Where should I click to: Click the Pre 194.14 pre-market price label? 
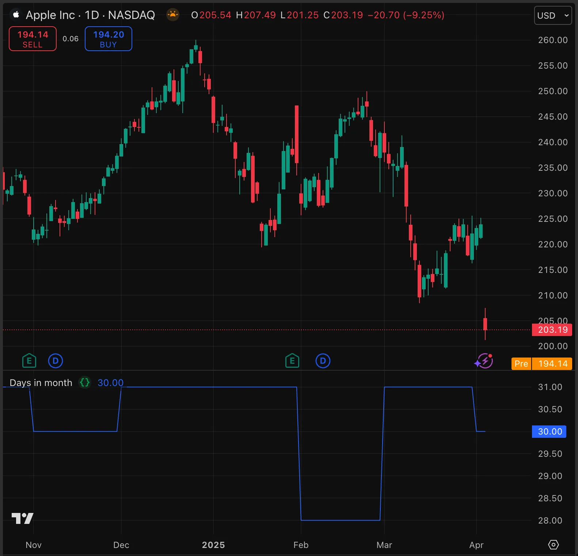click(541, 364)
